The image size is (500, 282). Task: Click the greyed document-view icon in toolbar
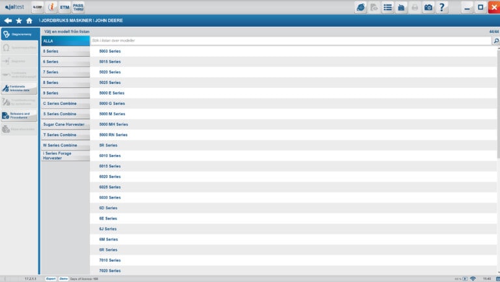tap(374, 7)
